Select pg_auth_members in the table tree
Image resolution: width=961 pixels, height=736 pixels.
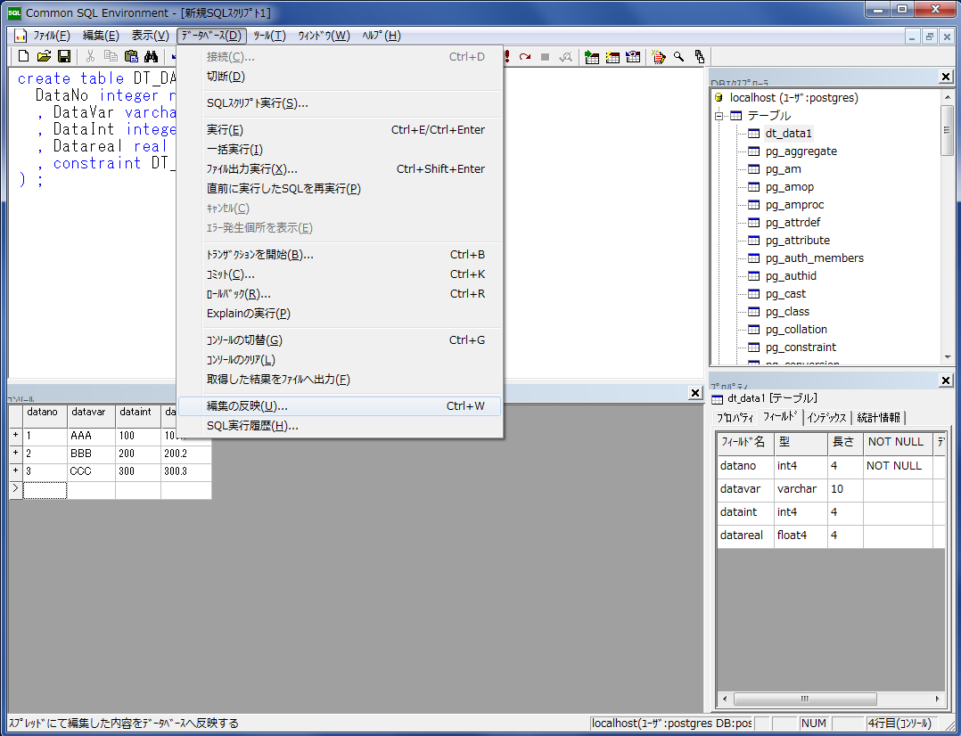[815, 258]
